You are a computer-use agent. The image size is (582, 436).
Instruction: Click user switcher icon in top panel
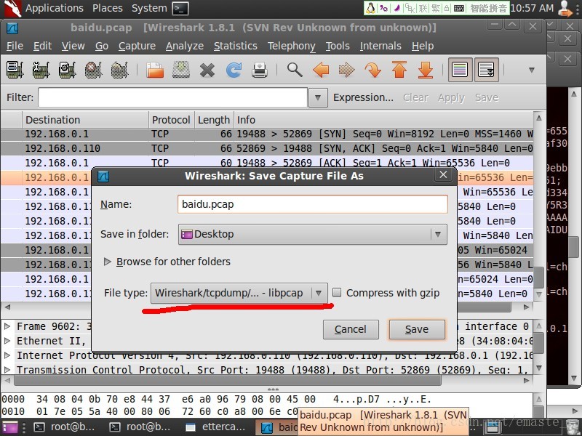565,8
